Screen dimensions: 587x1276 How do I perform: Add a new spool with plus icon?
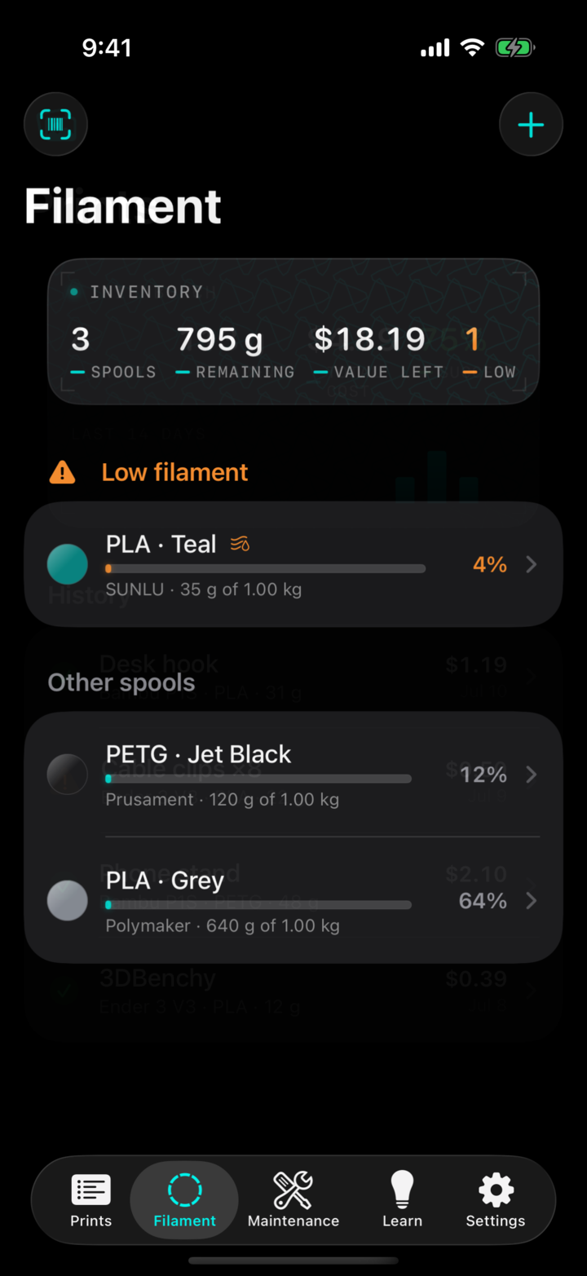click(531, 125)
